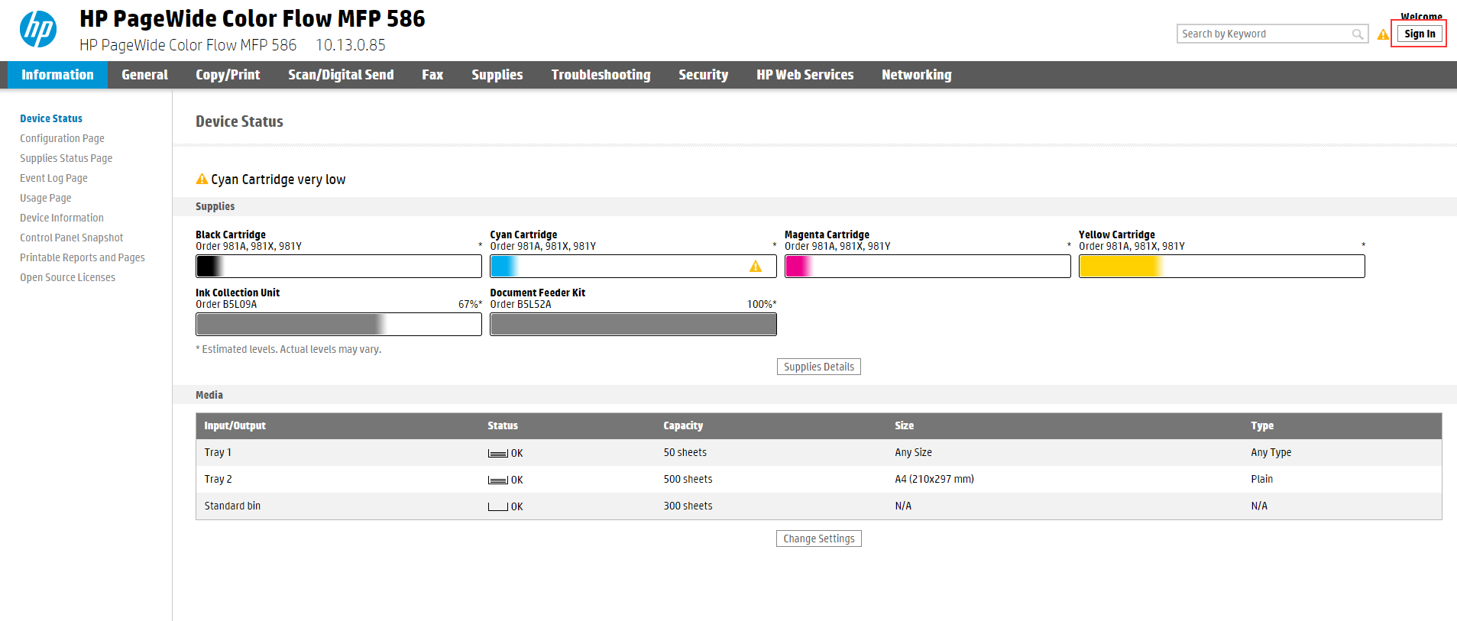This screenshot has width=1457, height=621.
Task: Click the Change Settings button
Action: tap(818, 539)
